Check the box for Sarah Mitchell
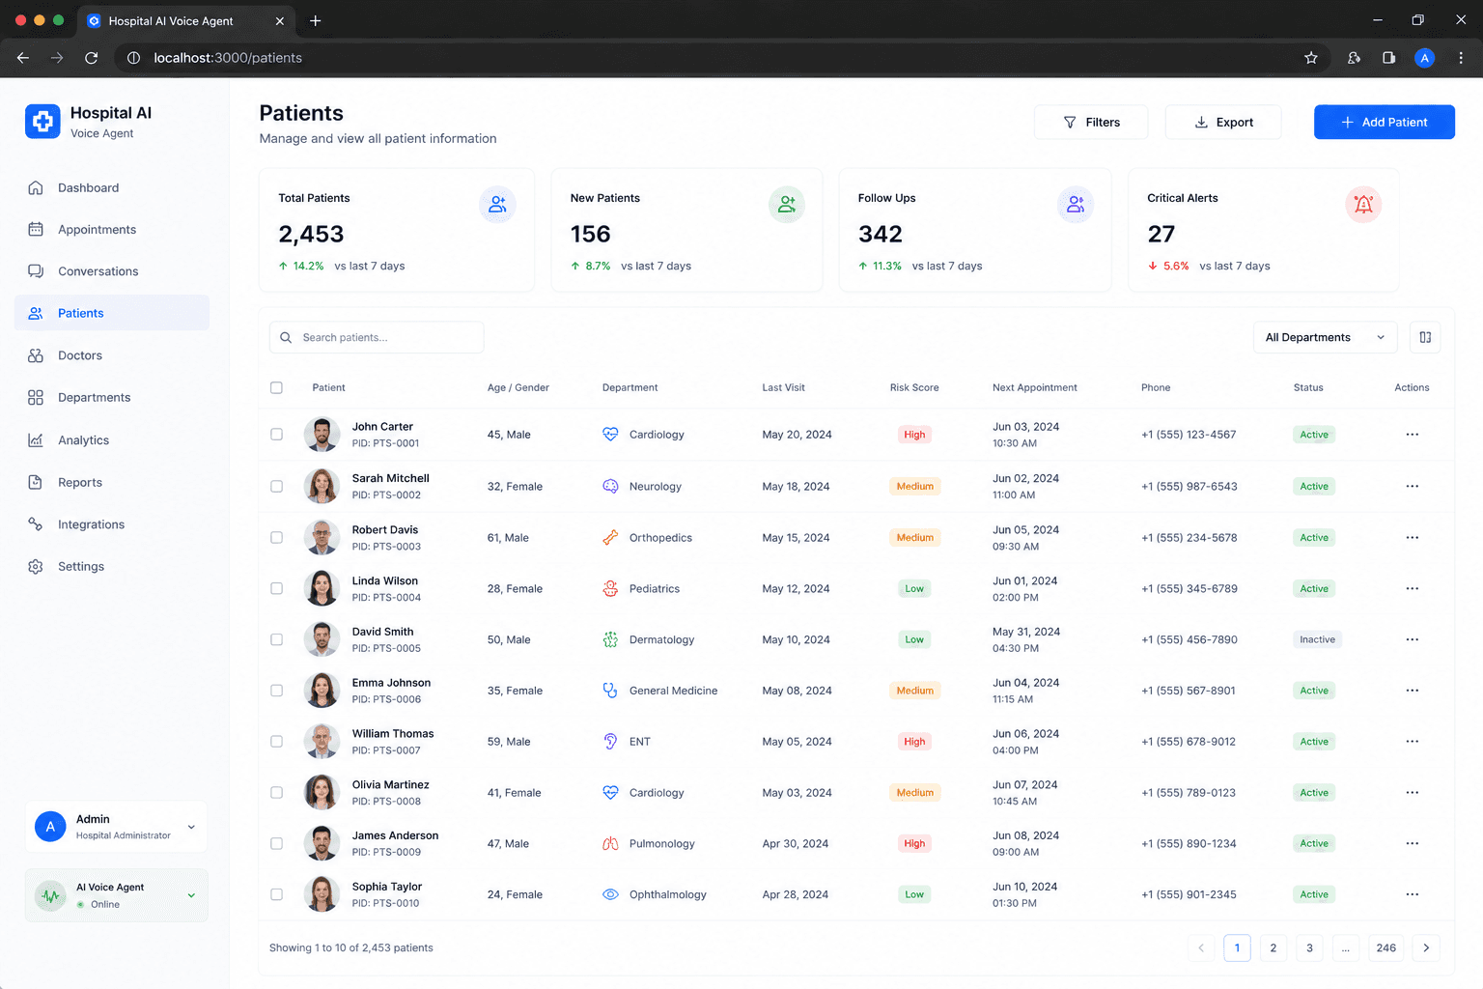 [x=276, y=486]
